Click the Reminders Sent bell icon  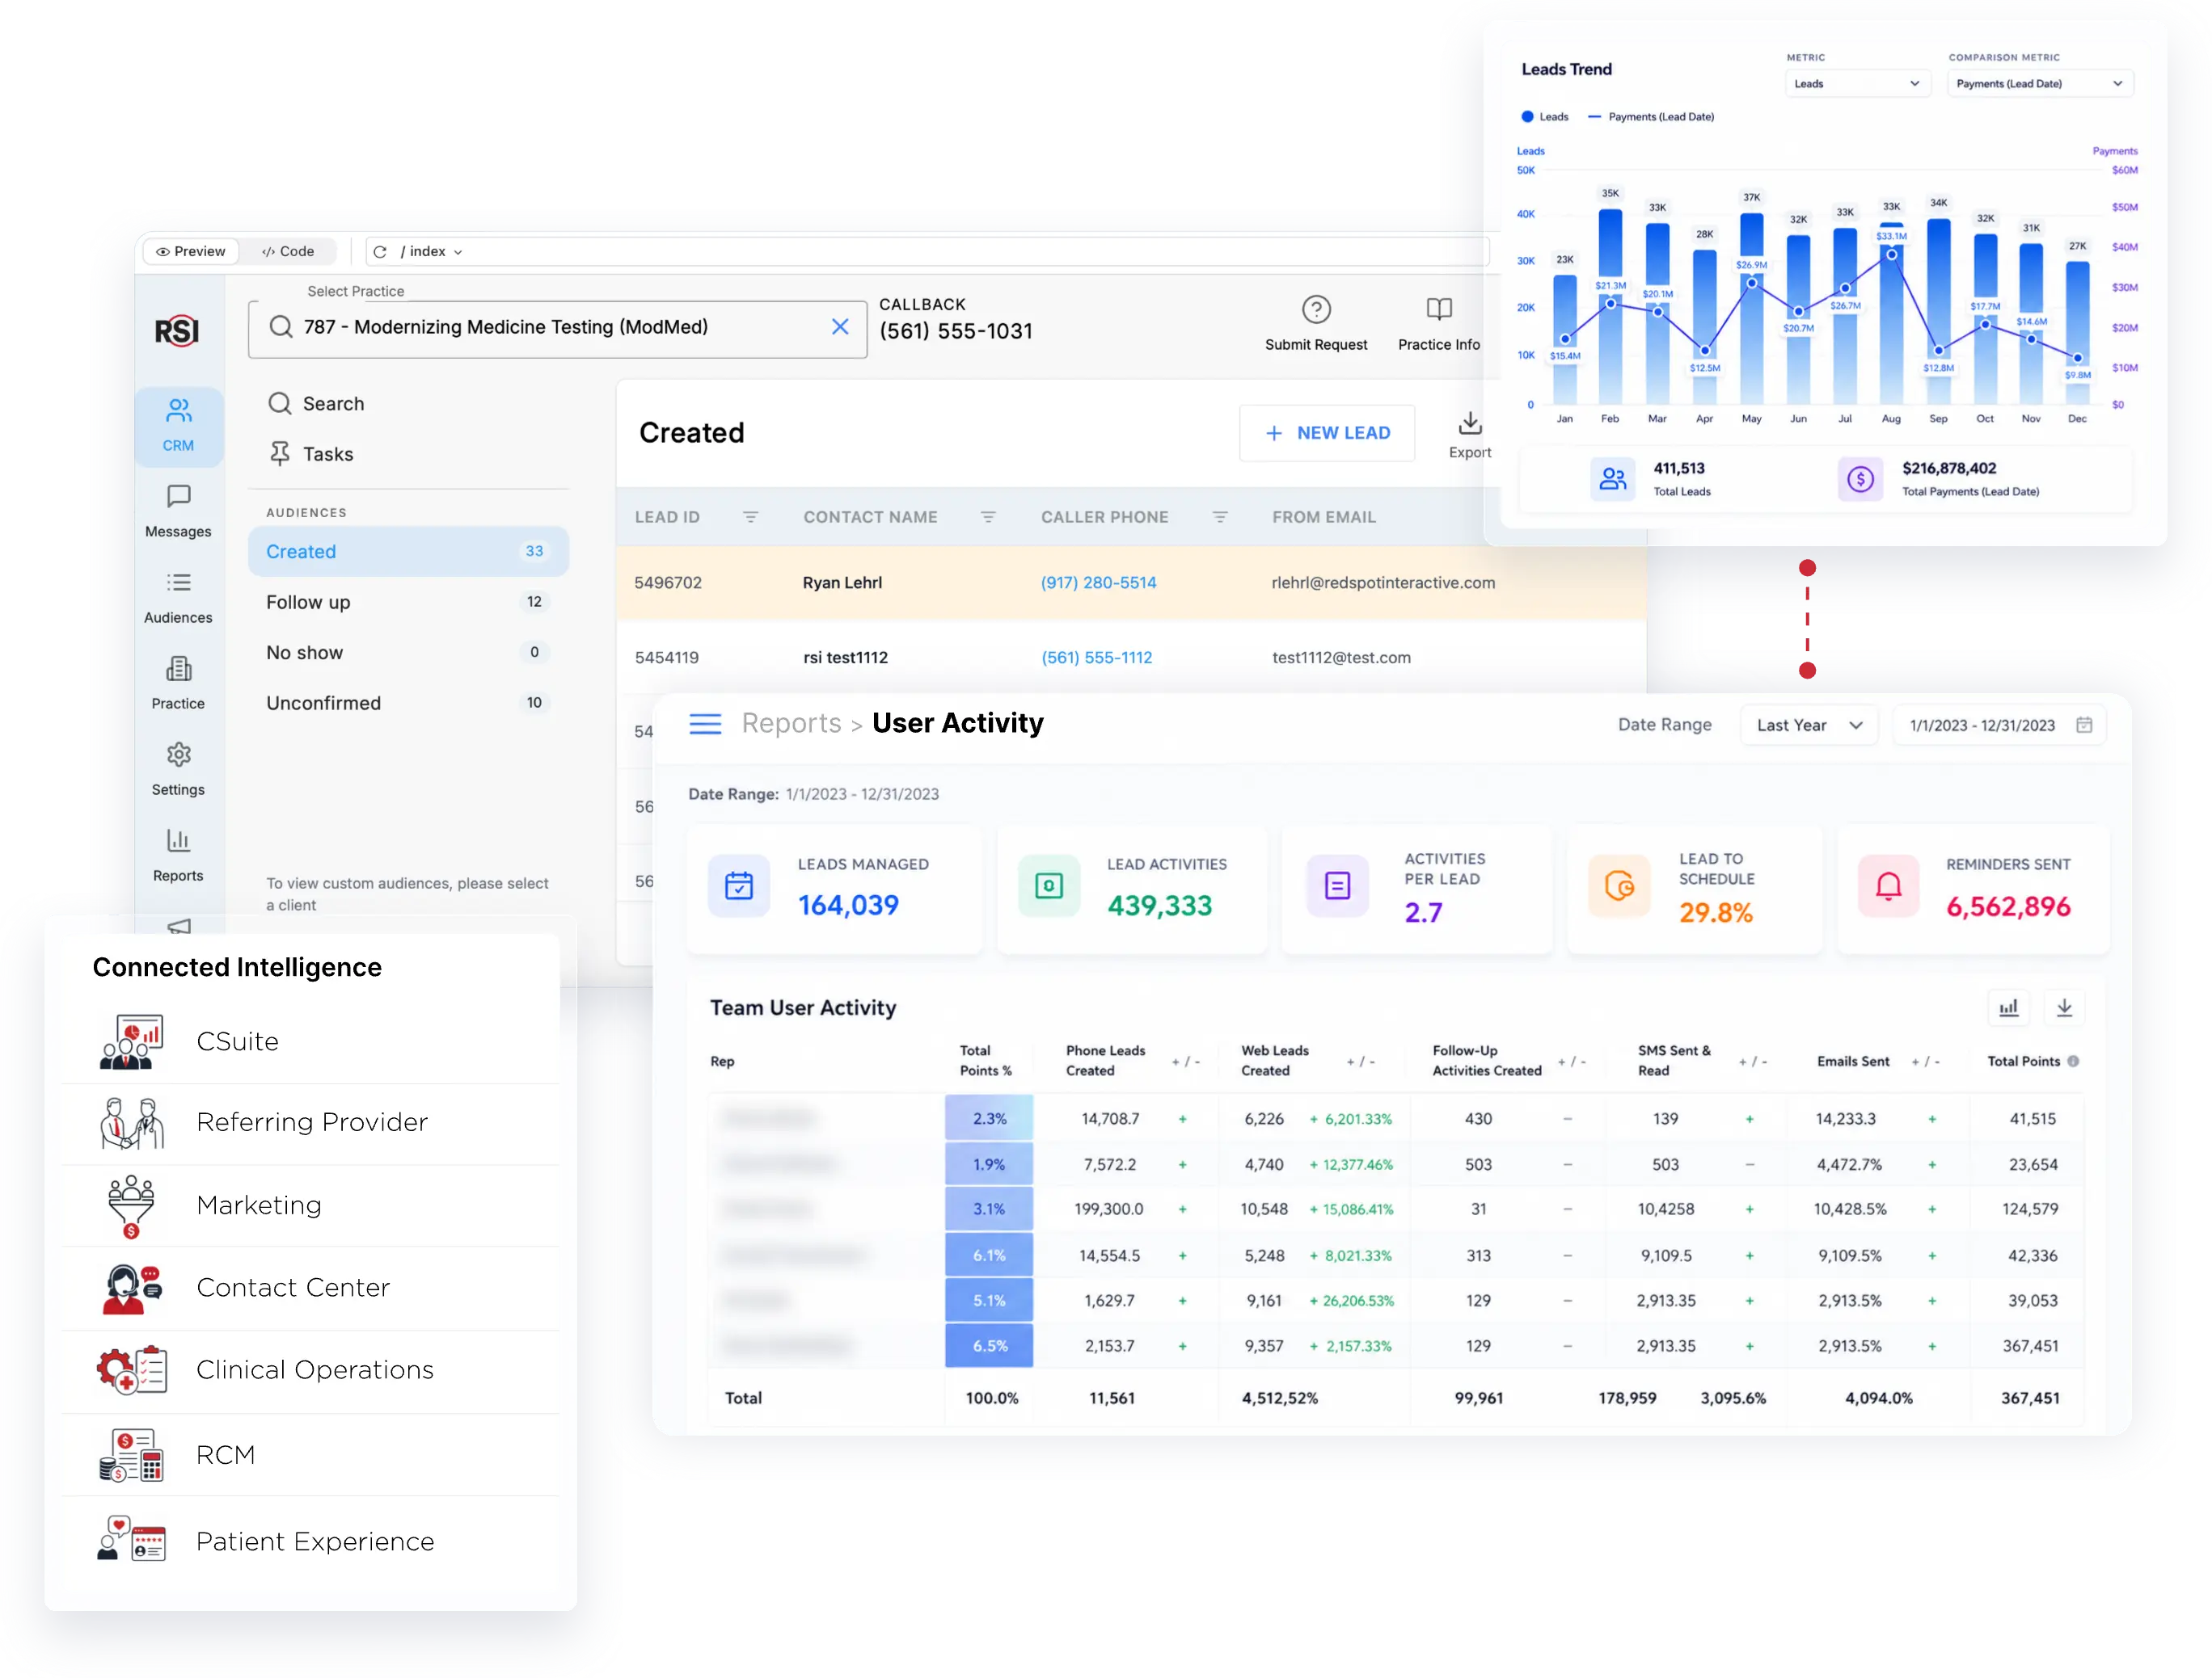coord(1888,886)
